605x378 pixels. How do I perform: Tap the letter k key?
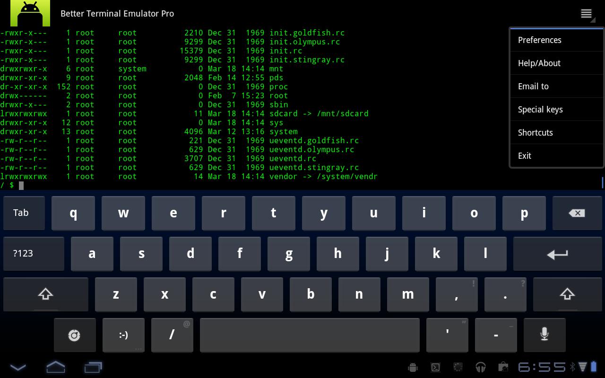click(x=436, y=254)
